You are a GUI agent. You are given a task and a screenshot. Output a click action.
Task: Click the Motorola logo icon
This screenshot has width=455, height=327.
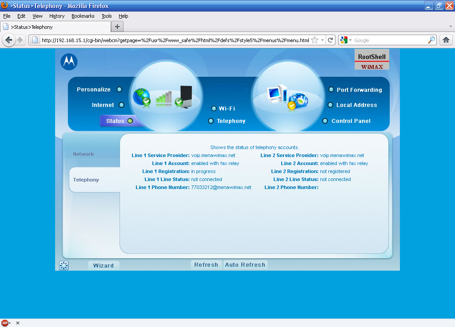point(69,62)
